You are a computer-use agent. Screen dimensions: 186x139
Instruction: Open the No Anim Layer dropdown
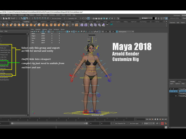click(x=134, y=124)
